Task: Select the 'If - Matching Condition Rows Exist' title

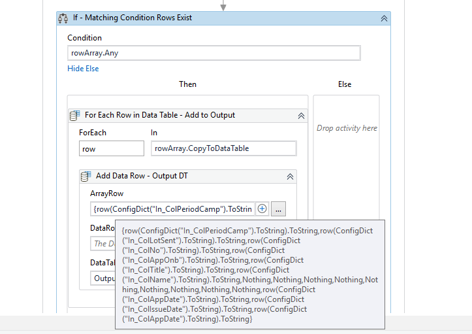Action: pyautogui.click(x=133, y=18)
